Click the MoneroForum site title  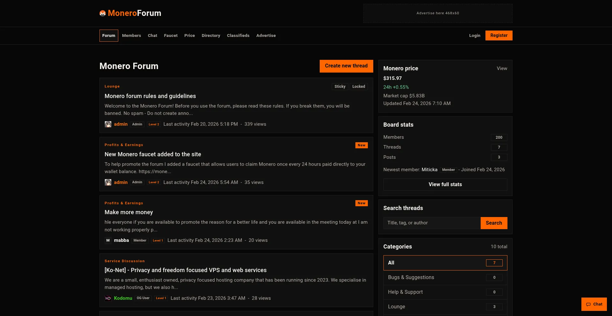click(x=135, y=13)
